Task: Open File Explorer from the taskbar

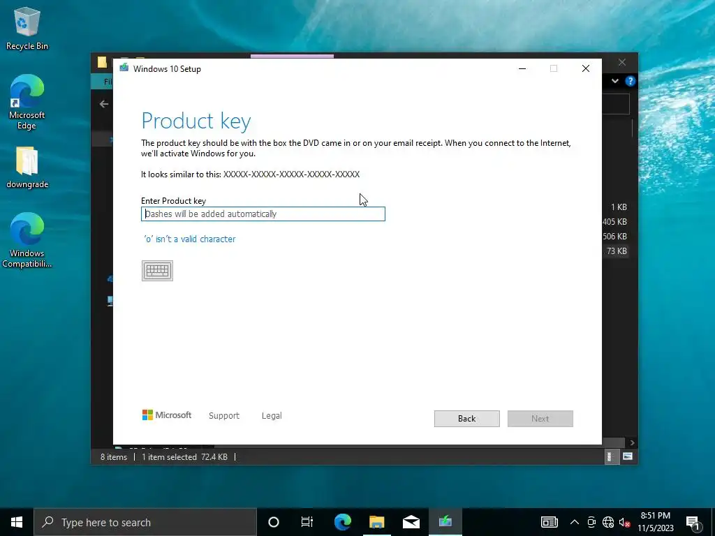Action: [376, 522]
